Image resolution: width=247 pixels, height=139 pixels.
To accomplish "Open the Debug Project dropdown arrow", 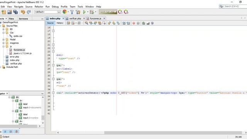I will pos(95,12).
